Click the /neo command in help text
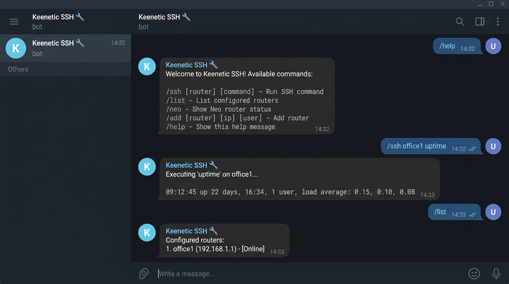Viewport: 509px width, 284px height. point(173,109)
